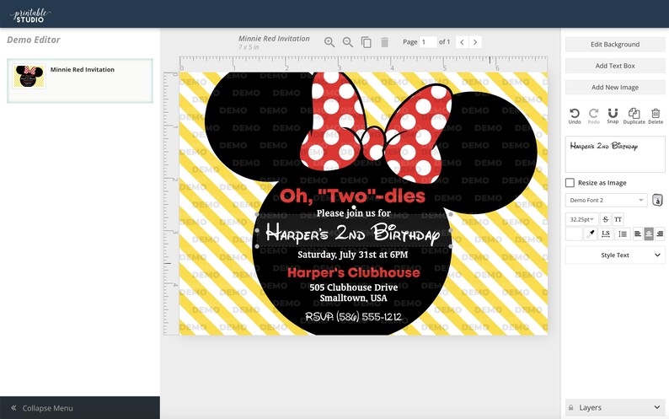
Task: Click the Printable Studio logo
Action: coord(29,15)
